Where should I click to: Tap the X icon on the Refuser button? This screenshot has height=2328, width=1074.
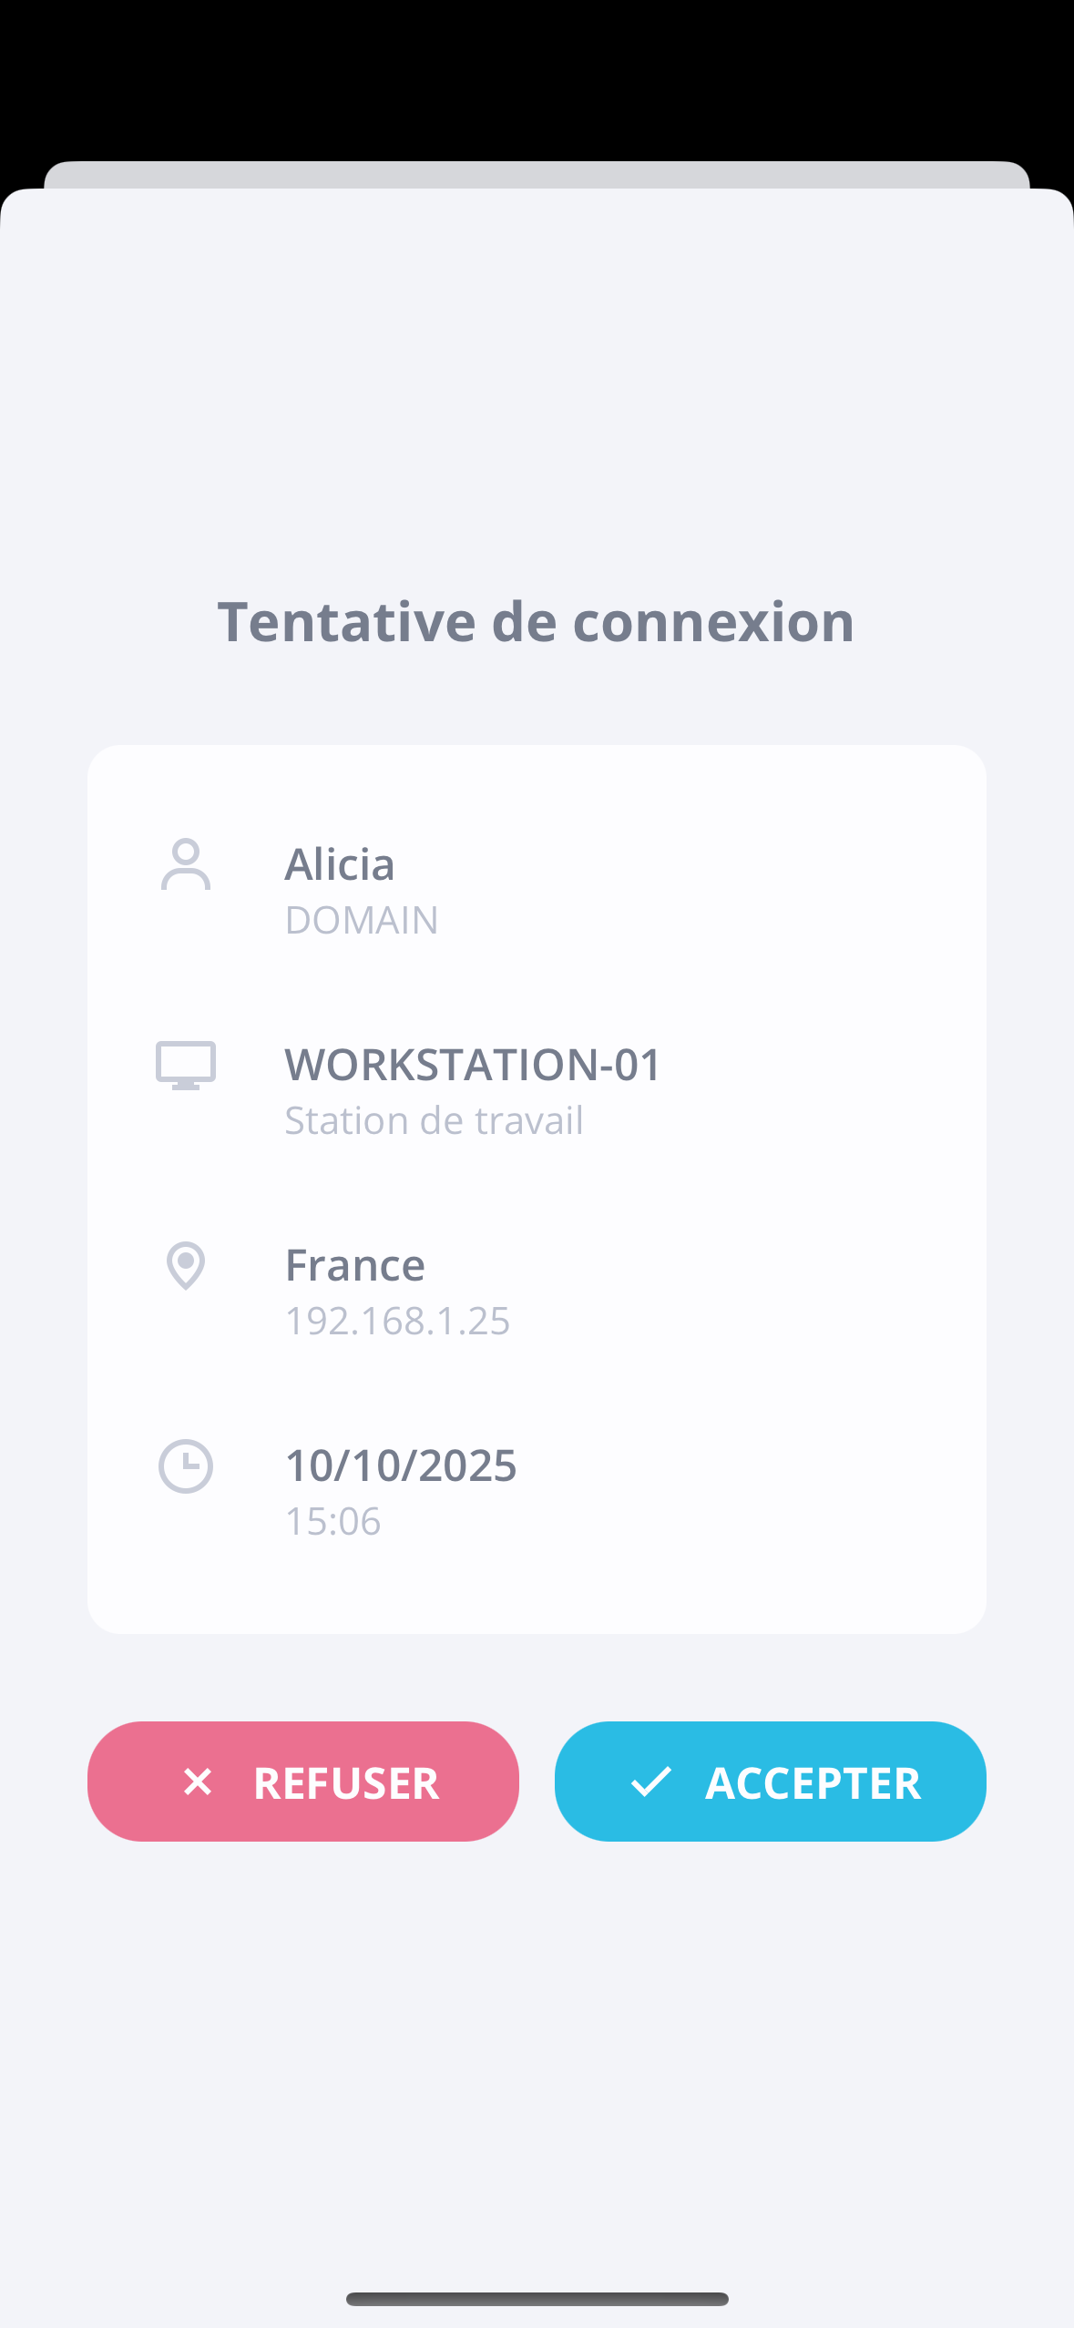(198, 1782)
